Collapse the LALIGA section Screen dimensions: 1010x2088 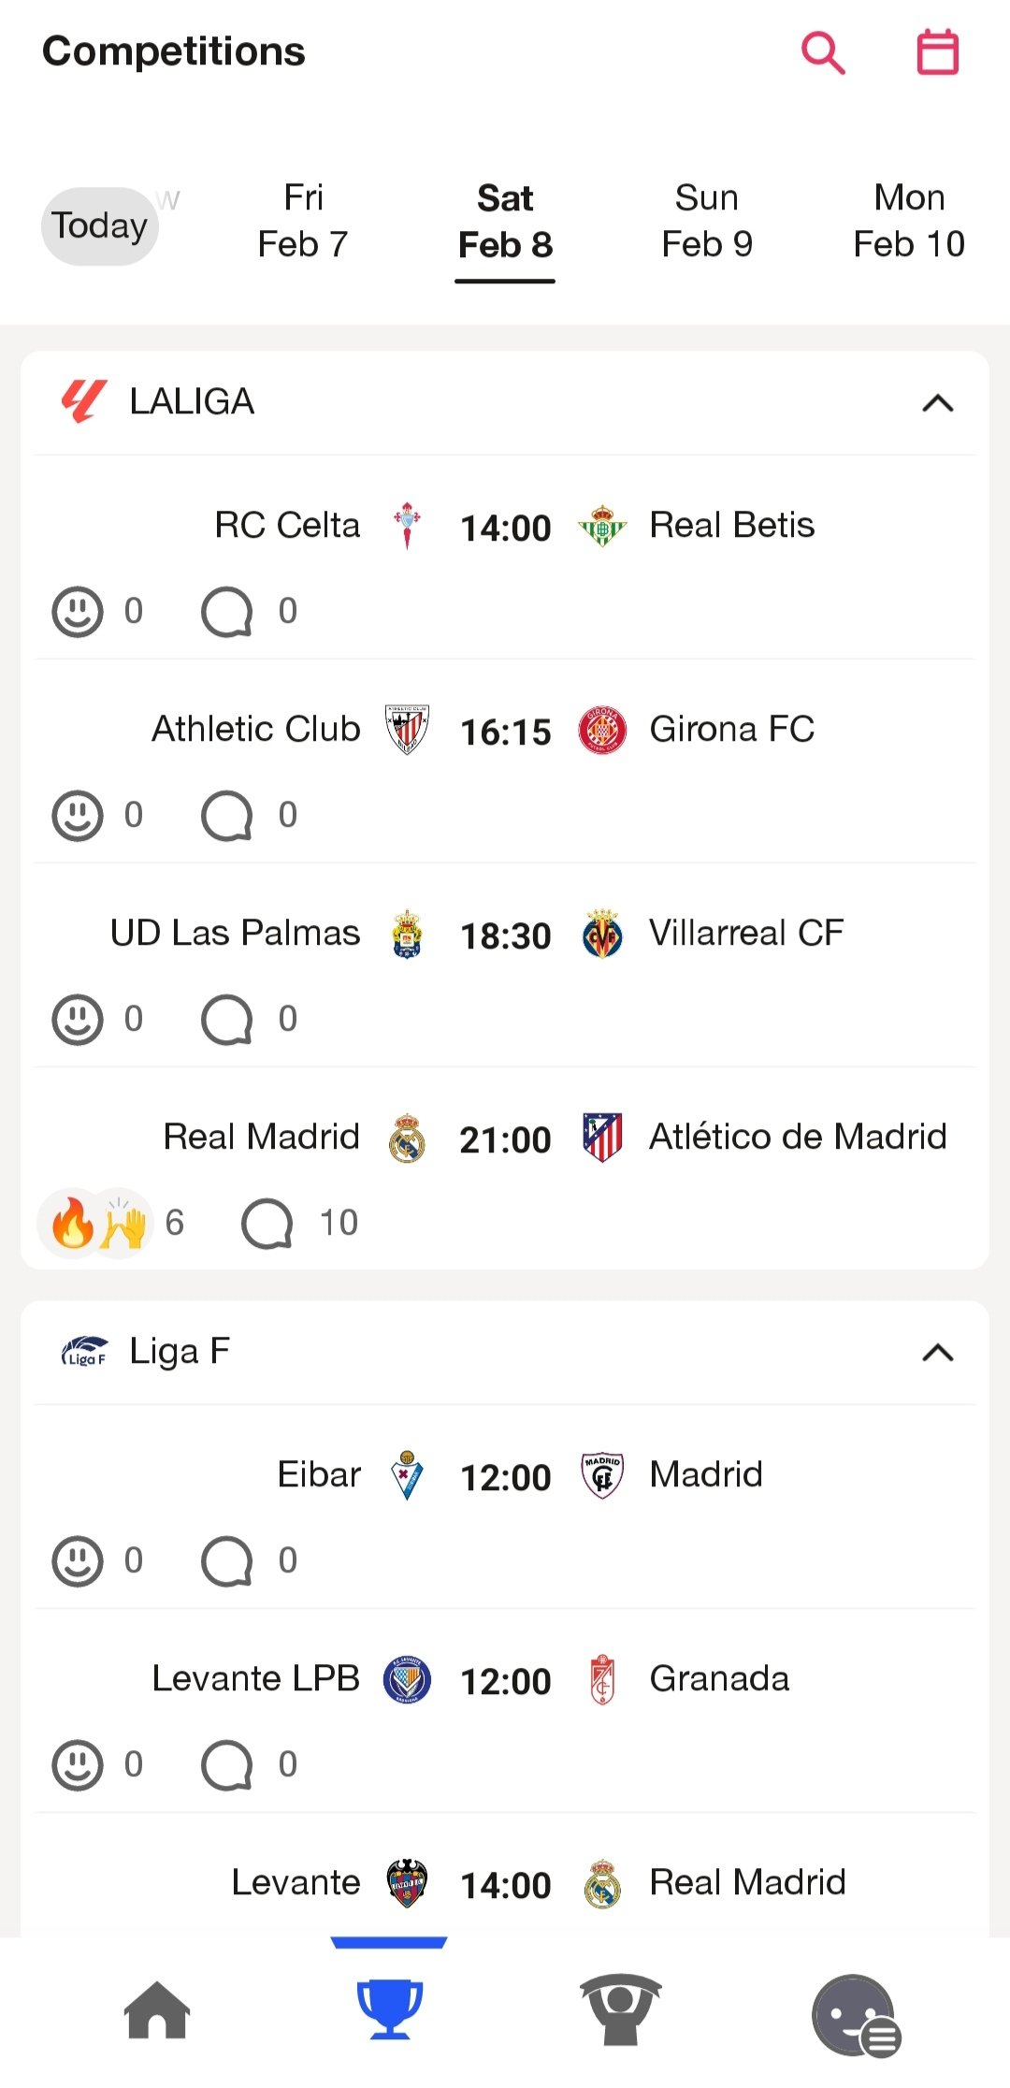938,403
